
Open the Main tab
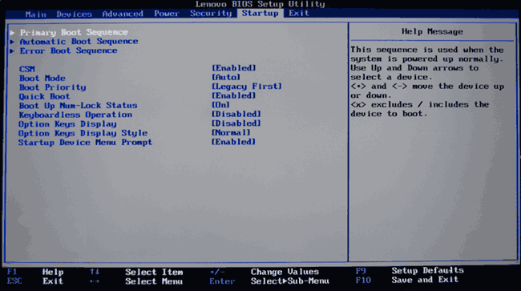click(x=36, y=14)
